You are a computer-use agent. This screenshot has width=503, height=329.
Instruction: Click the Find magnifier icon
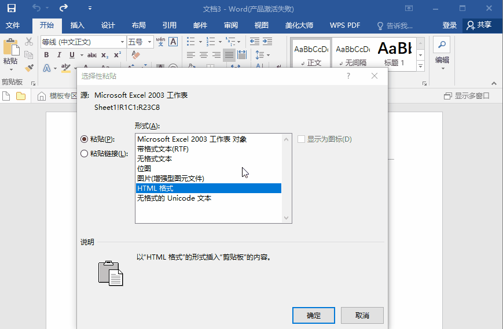click(442, 45)
